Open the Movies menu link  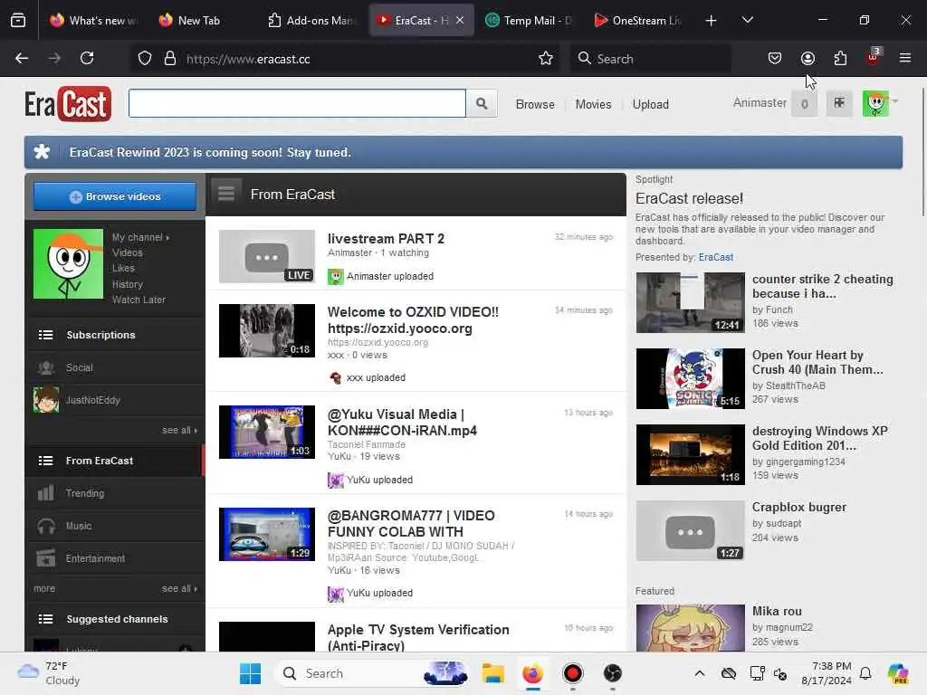coord(593,105)
